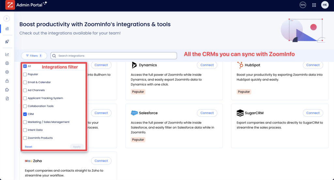The width and height of the screenshot is (334, 180).
Task: Click the red ZoomInfo Z logo
Action: click(10, 5)
